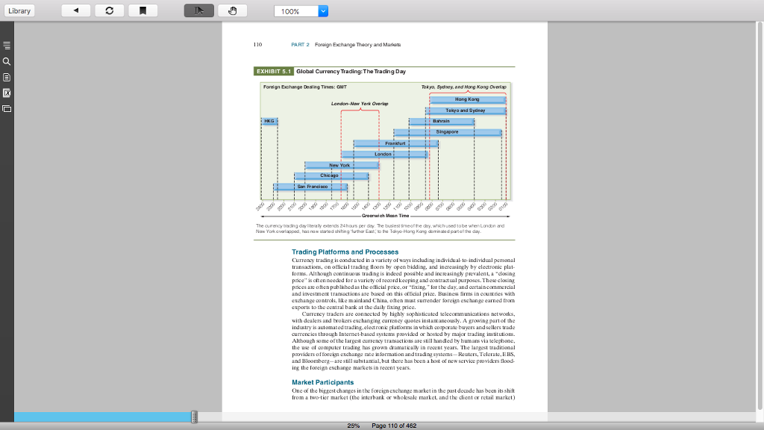Click the "London" chart bar

coord(384,155)
